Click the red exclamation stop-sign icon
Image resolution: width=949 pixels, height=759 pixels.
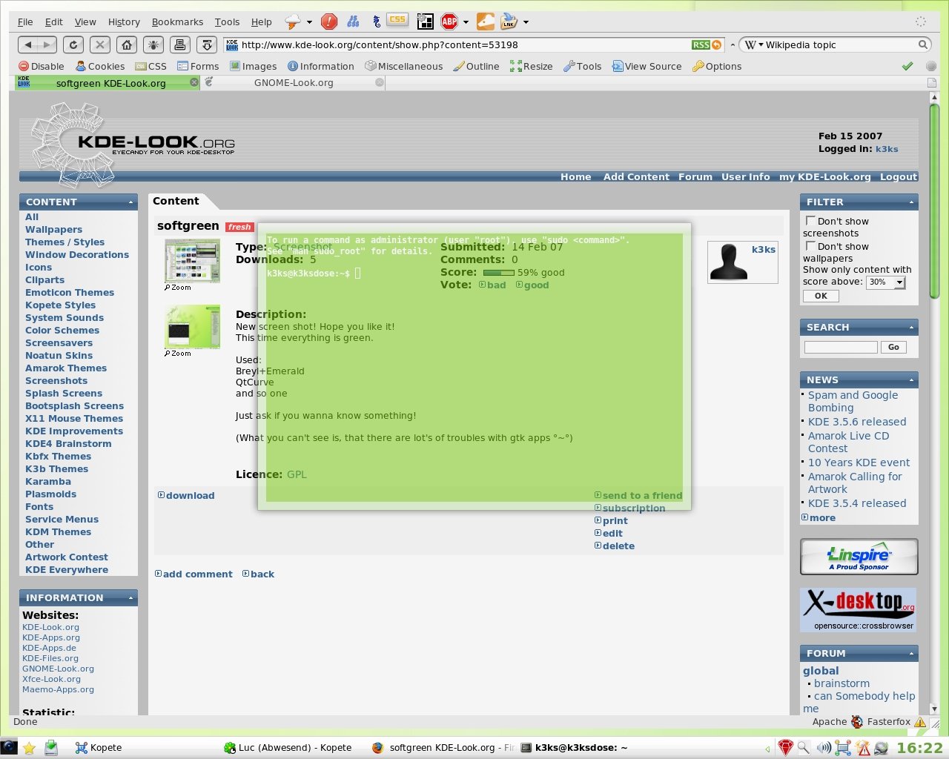pos(329,21)
